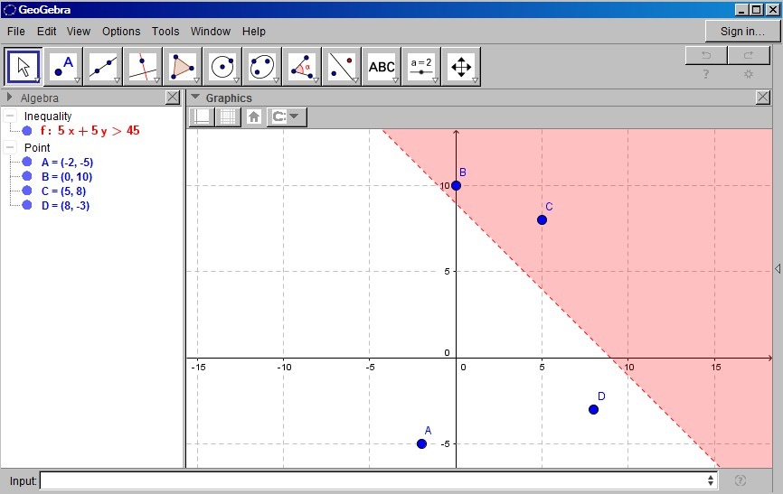Image resolution: width=783 pixels, height=494 pixels.
Task: Close the Graphics panel
Action: pyautogui.click(x=762, y=98)
